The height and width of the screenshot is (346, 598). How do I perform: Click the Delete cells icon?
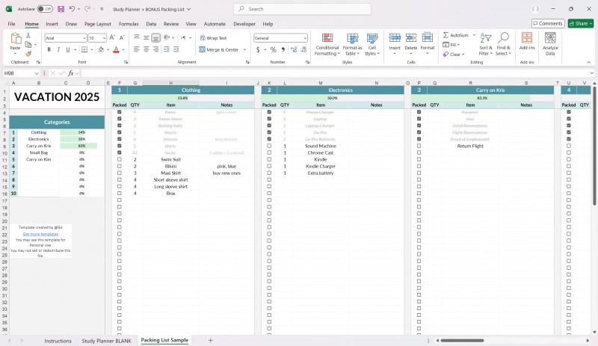tap(410, 38)
